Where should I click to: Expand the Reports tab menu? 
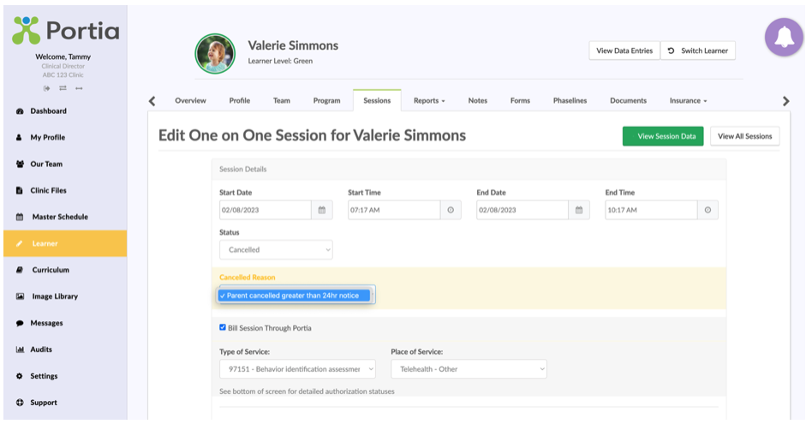pyautogui.click(x=429, y=100)
